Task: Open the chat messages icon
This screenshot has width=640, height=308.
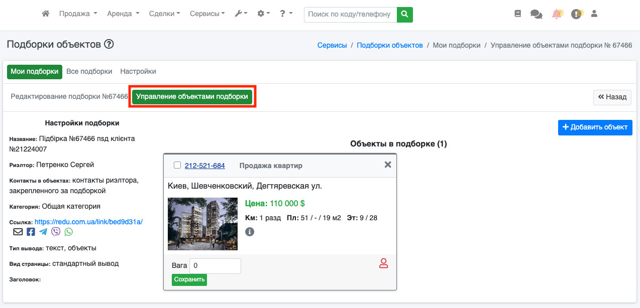Action: tap(536, 15)
